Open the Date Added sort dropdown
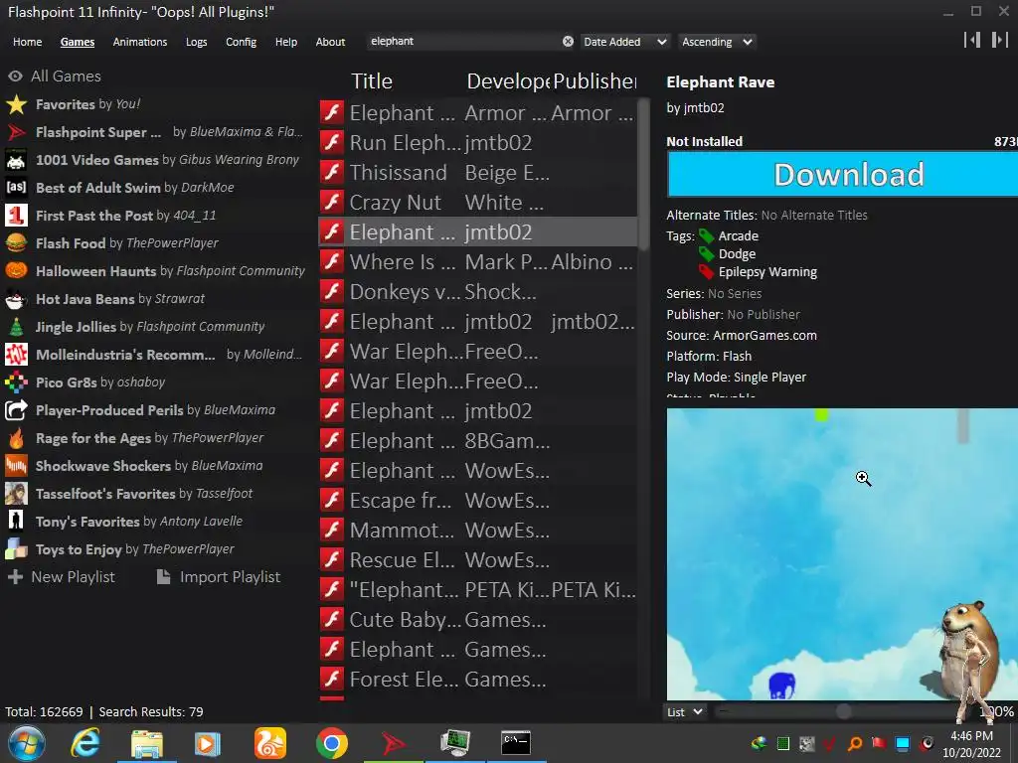This screenshot has width=1018, height=763. [x=625, y=42]
